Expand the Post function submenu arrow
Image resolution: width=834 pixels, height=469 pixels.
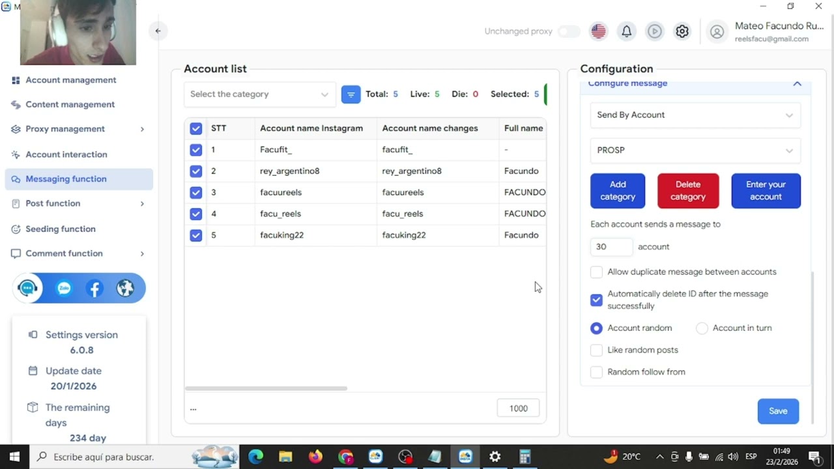click(142, 203)
